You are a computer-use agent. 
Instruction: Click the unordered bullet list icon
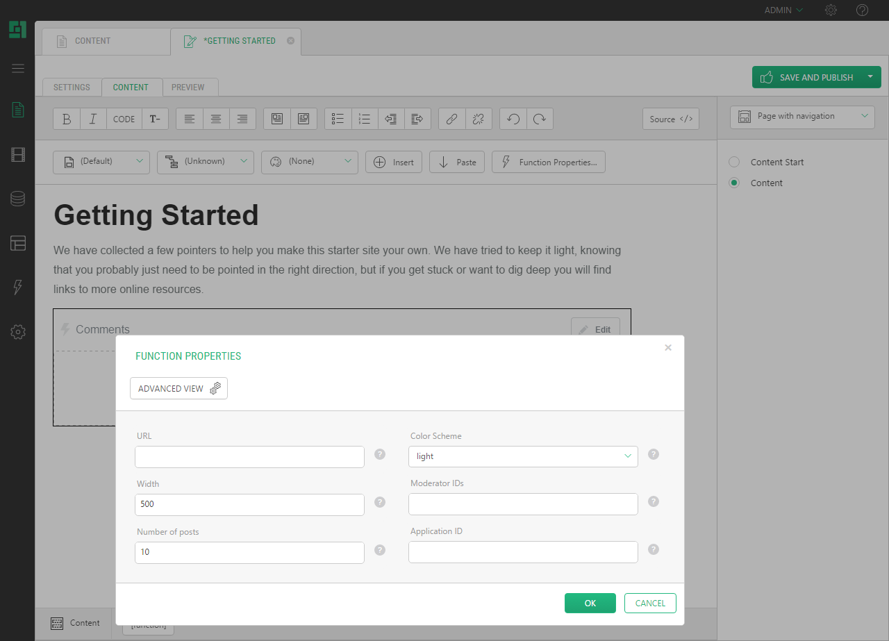338,119
